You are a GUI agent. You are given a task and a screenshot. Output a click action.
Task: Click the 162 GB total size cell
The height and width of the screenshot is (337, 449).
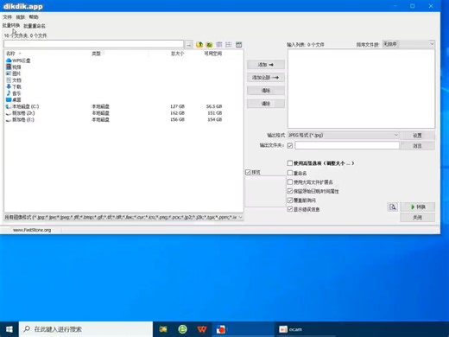click(x=177, y=113)
